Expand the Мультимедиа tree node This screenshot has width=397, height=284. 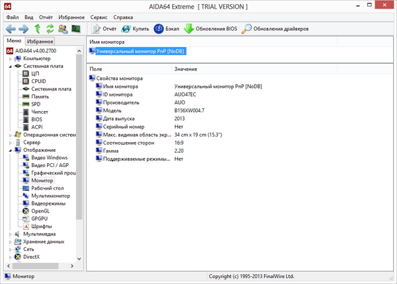click(x=11, y=234)
